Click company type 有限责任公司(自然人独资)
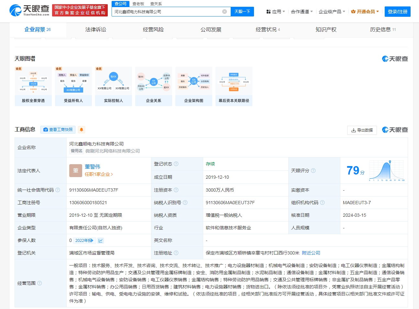The width and height of the screenshot is (419, 309). point(96,228)
